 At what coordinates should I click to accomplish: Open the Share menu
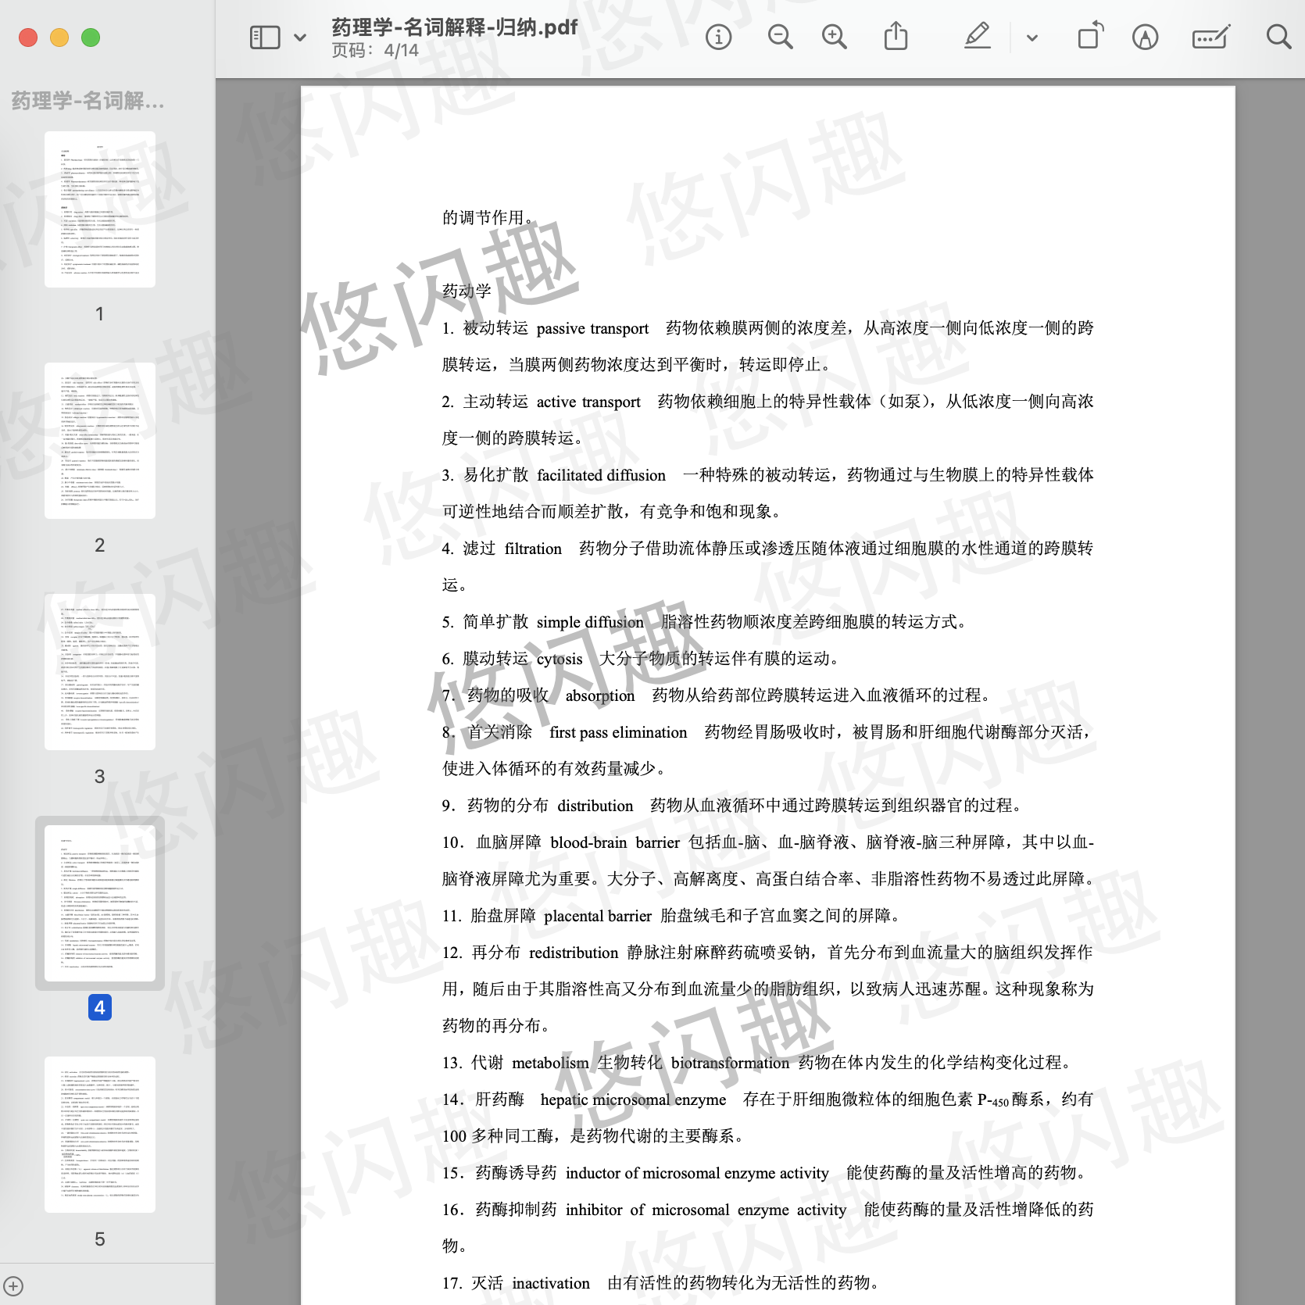point(896,38)
